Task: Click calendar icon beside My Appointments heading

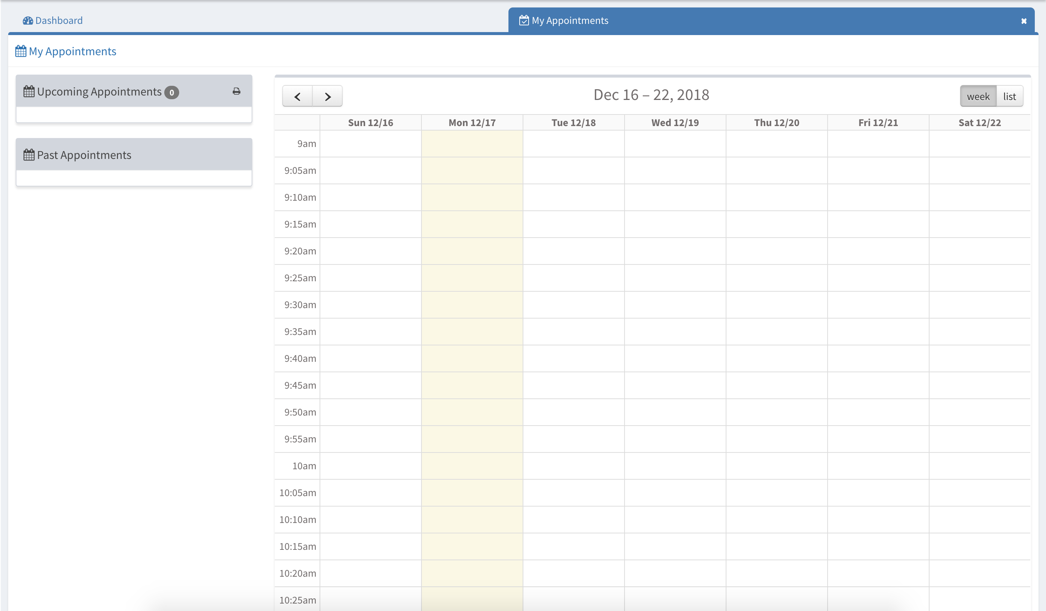Action: (x=21, y=51)
